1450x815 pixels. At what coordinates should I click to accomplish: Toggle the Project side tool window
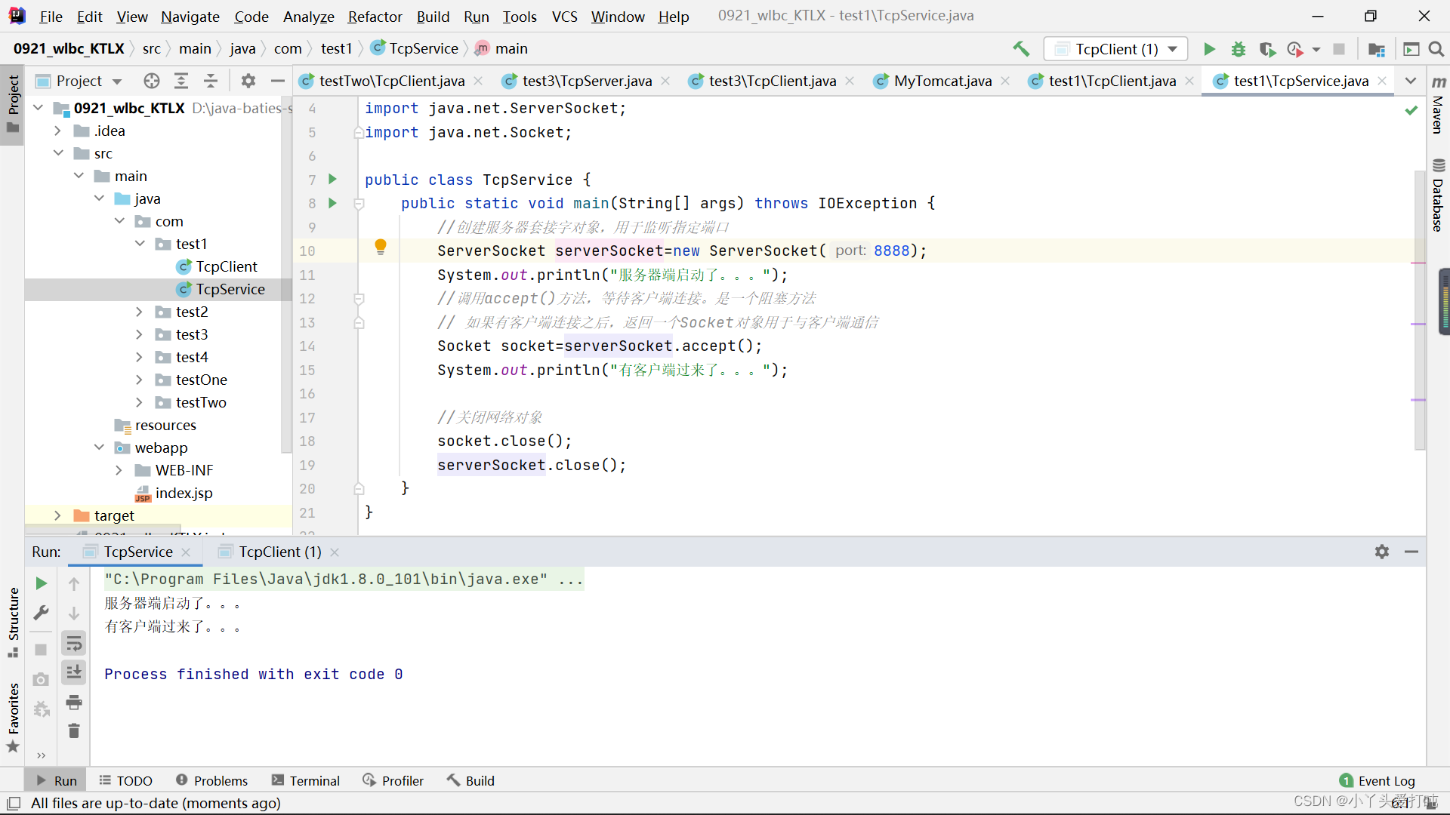click(x=13, y=104)
